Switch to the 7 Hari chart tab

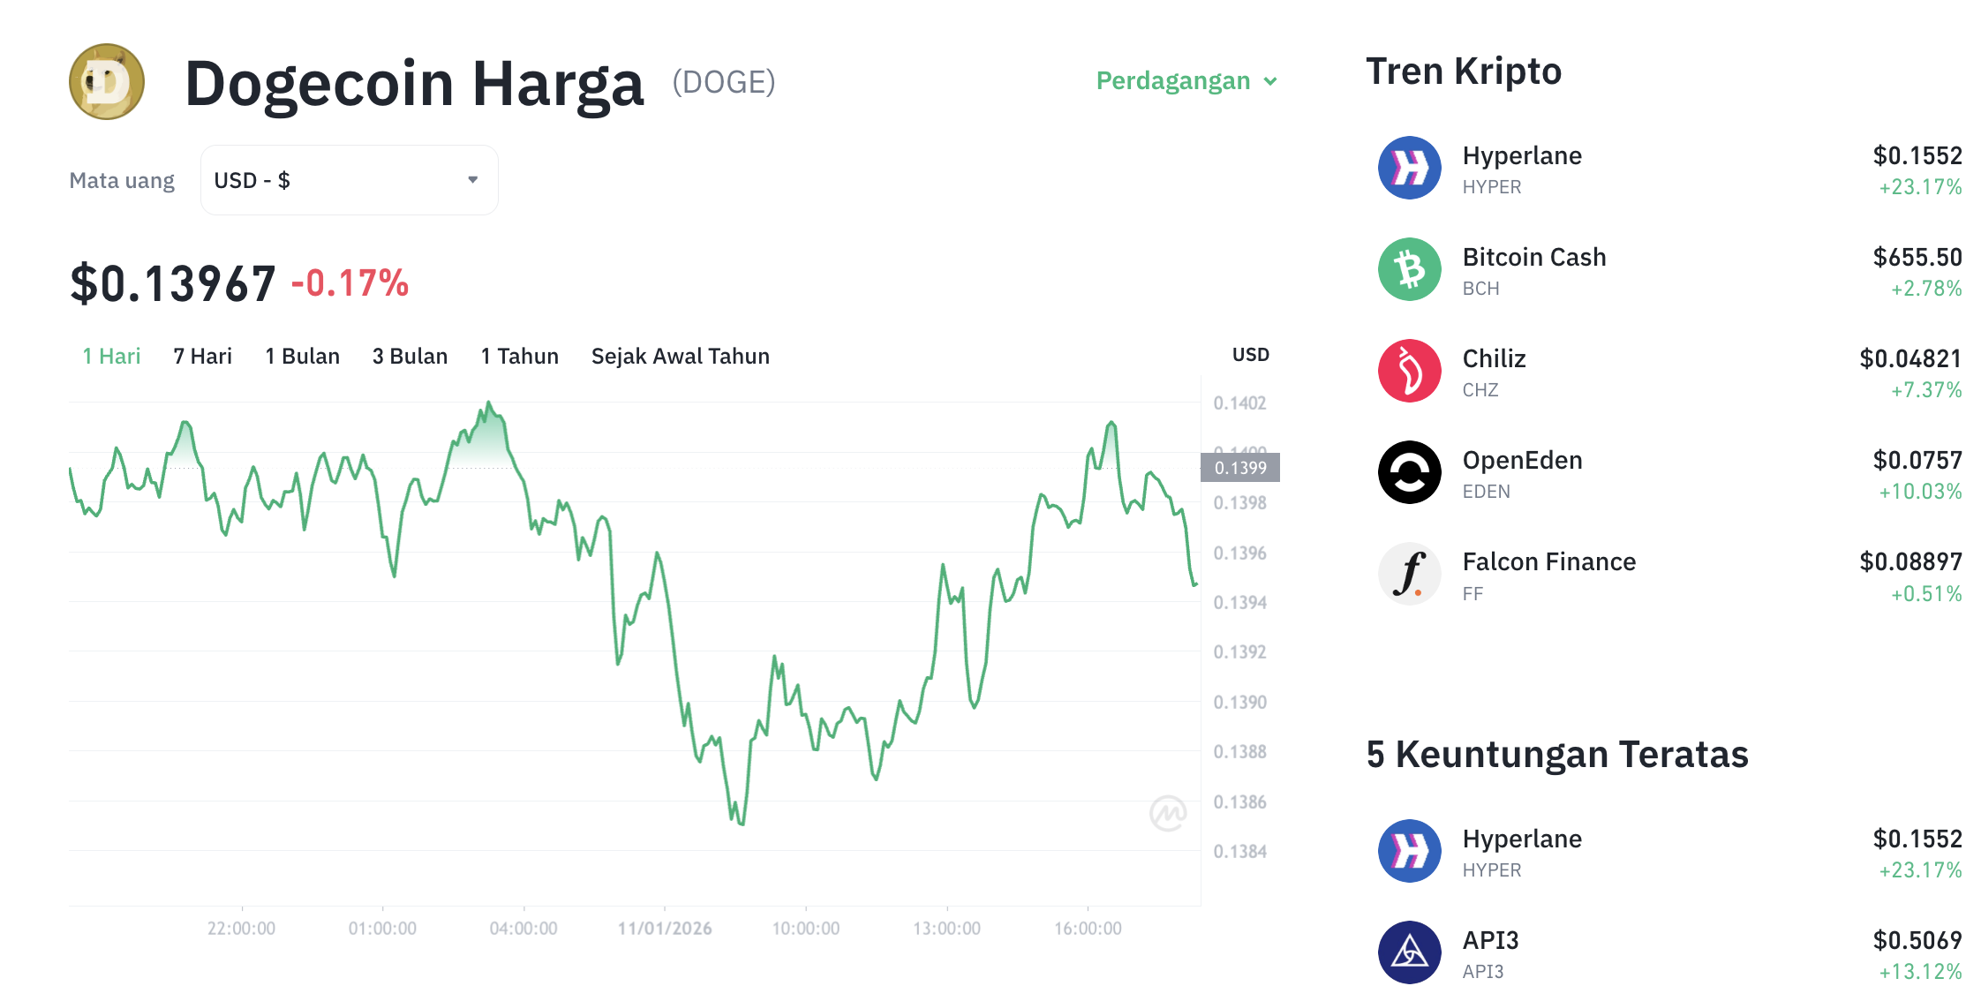click(201, 356)
